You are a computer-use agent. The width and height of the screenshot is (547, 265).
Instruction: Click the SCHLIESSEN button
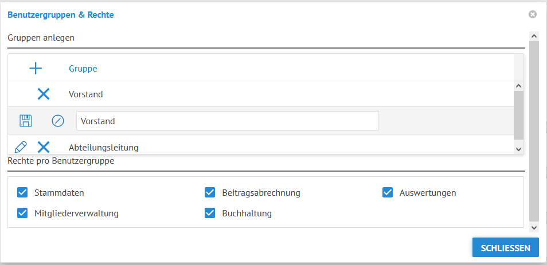[x=506, y=248]
